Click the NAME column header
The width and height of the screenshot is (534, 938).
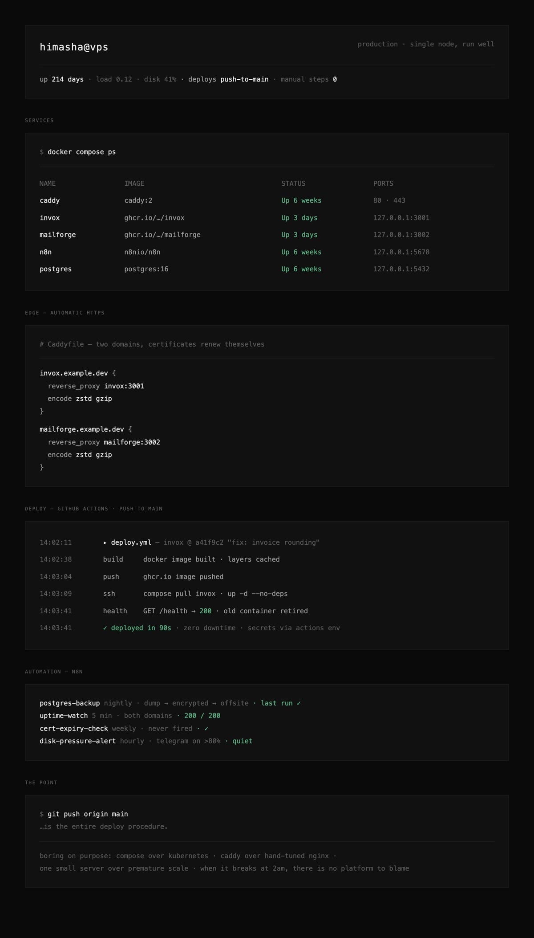(x=48, y=184)
